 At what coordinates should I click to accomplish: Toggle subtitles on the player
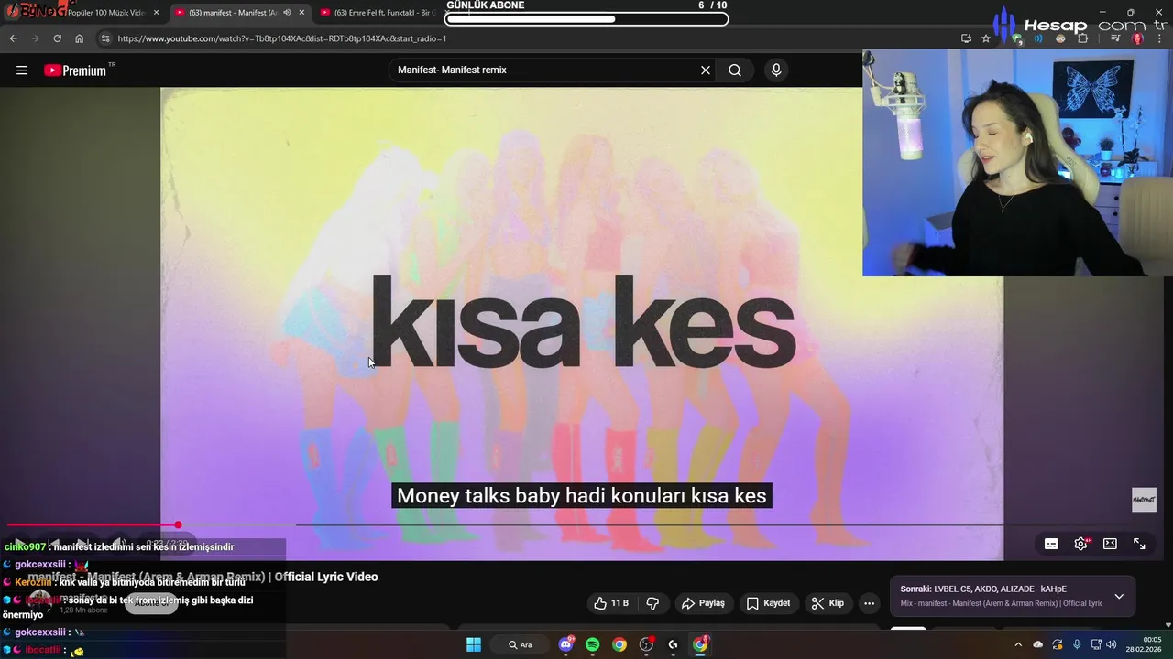tap(1051, 544)
